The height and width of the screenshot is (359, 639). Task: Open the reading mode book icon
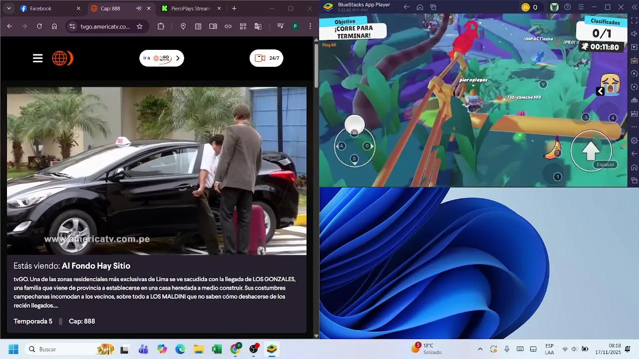click(213, 26)
